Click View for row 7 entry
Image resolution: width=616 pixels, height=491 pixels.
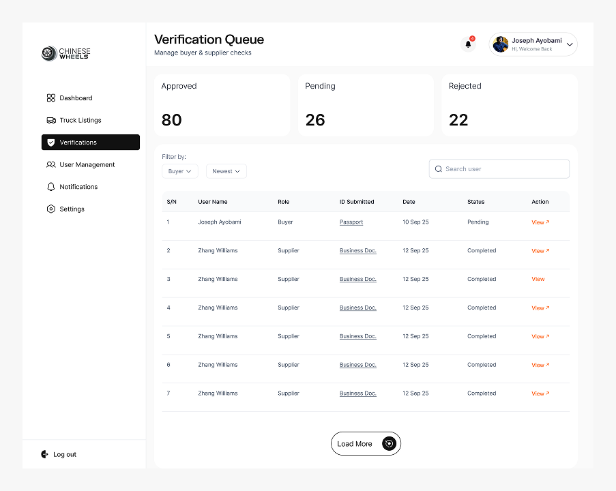540,393
